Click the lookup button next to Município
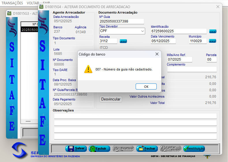The height and width of the screenshot is (162, 228). point(213,41)
